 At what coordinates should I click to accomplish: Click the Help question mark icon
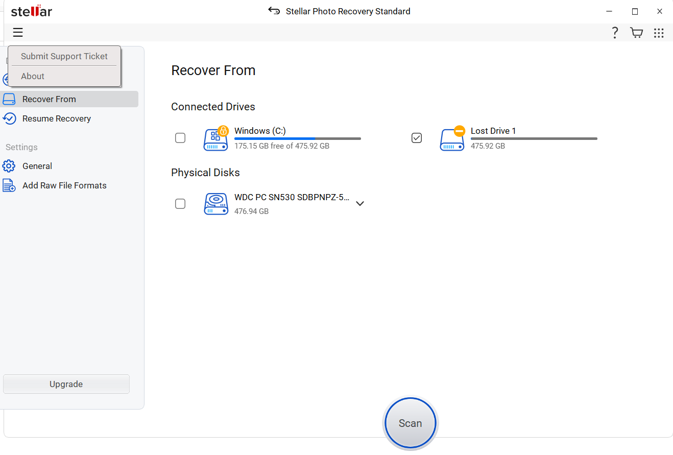[615, 33]
